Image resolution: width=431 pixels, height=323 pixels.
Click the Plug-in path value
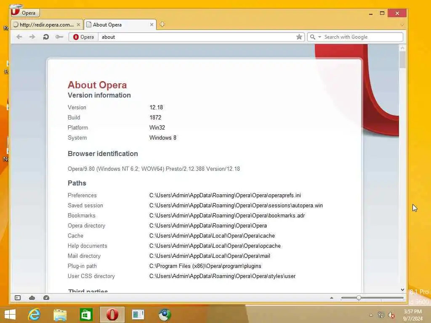(x=205, y=266)
